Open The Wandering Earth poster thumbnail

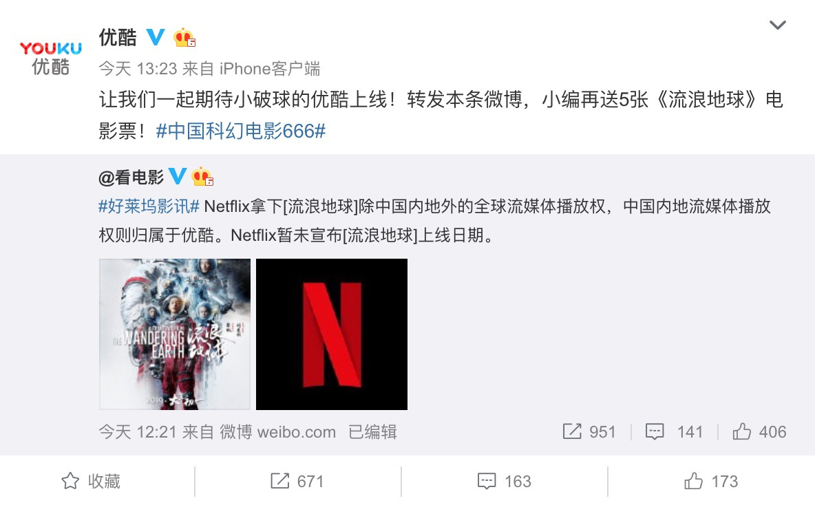click(175, 334)
